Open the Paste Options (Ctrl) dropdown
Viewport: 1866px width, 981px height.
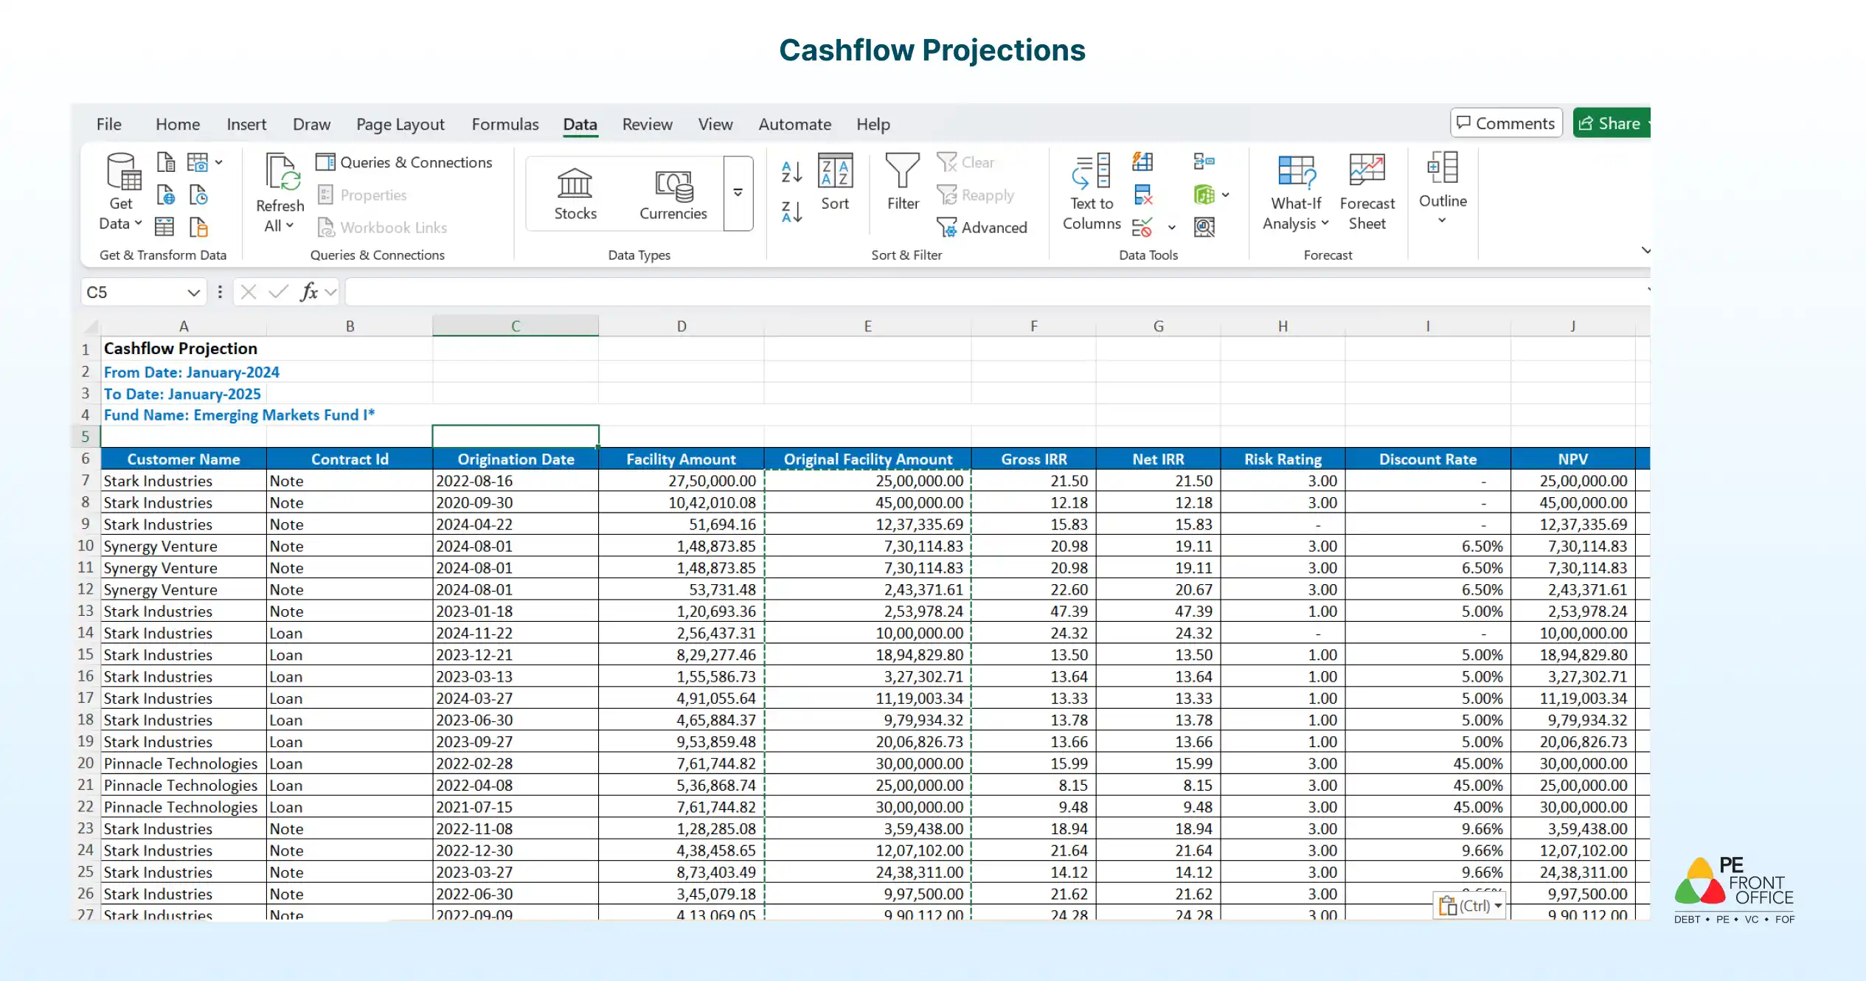tap(1470, 906)
